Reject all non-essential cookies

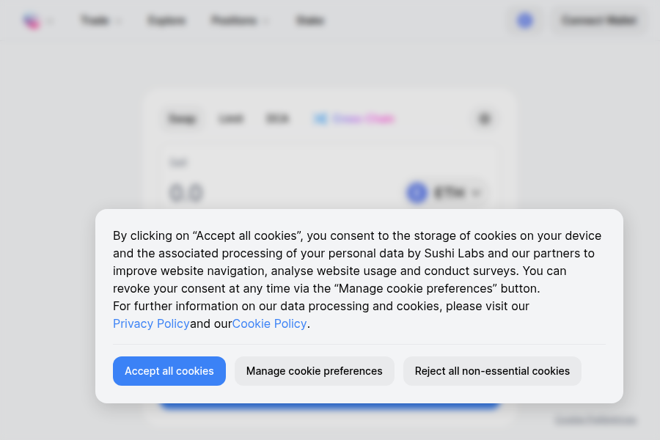(x=492, y=371)
